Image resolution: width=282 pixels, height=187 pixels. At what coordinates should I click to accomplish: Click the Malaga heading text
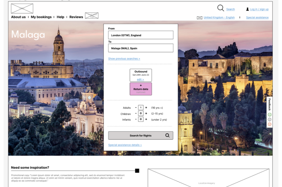click(x=28, y=34)
